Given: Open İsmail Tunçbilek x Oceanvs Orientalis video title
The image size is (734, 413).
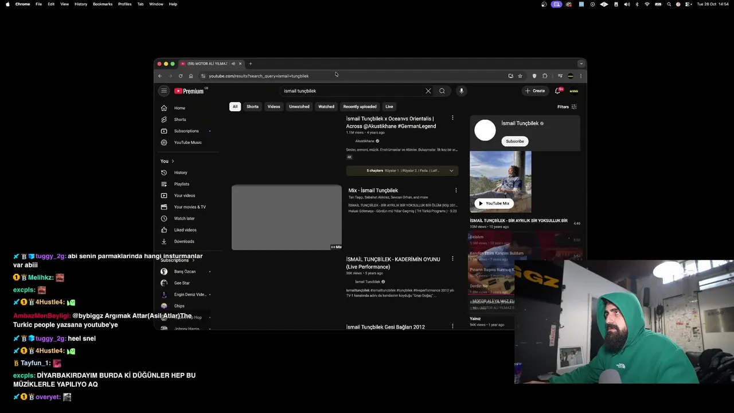Looking at the screenshot, I should [x=391, y=122].
